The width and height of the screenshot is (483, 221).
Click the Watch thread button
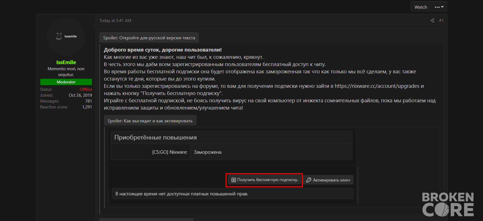pos(421,7)
